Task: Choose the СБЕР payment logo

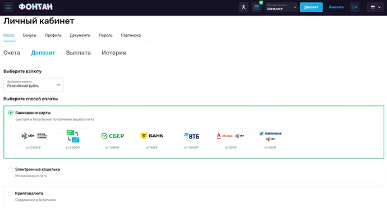Action: pos(112,136)
